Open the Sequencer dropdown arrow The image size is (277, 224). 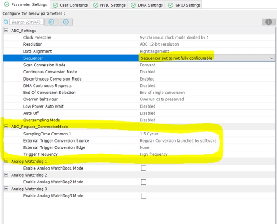[x=272, y=58]
